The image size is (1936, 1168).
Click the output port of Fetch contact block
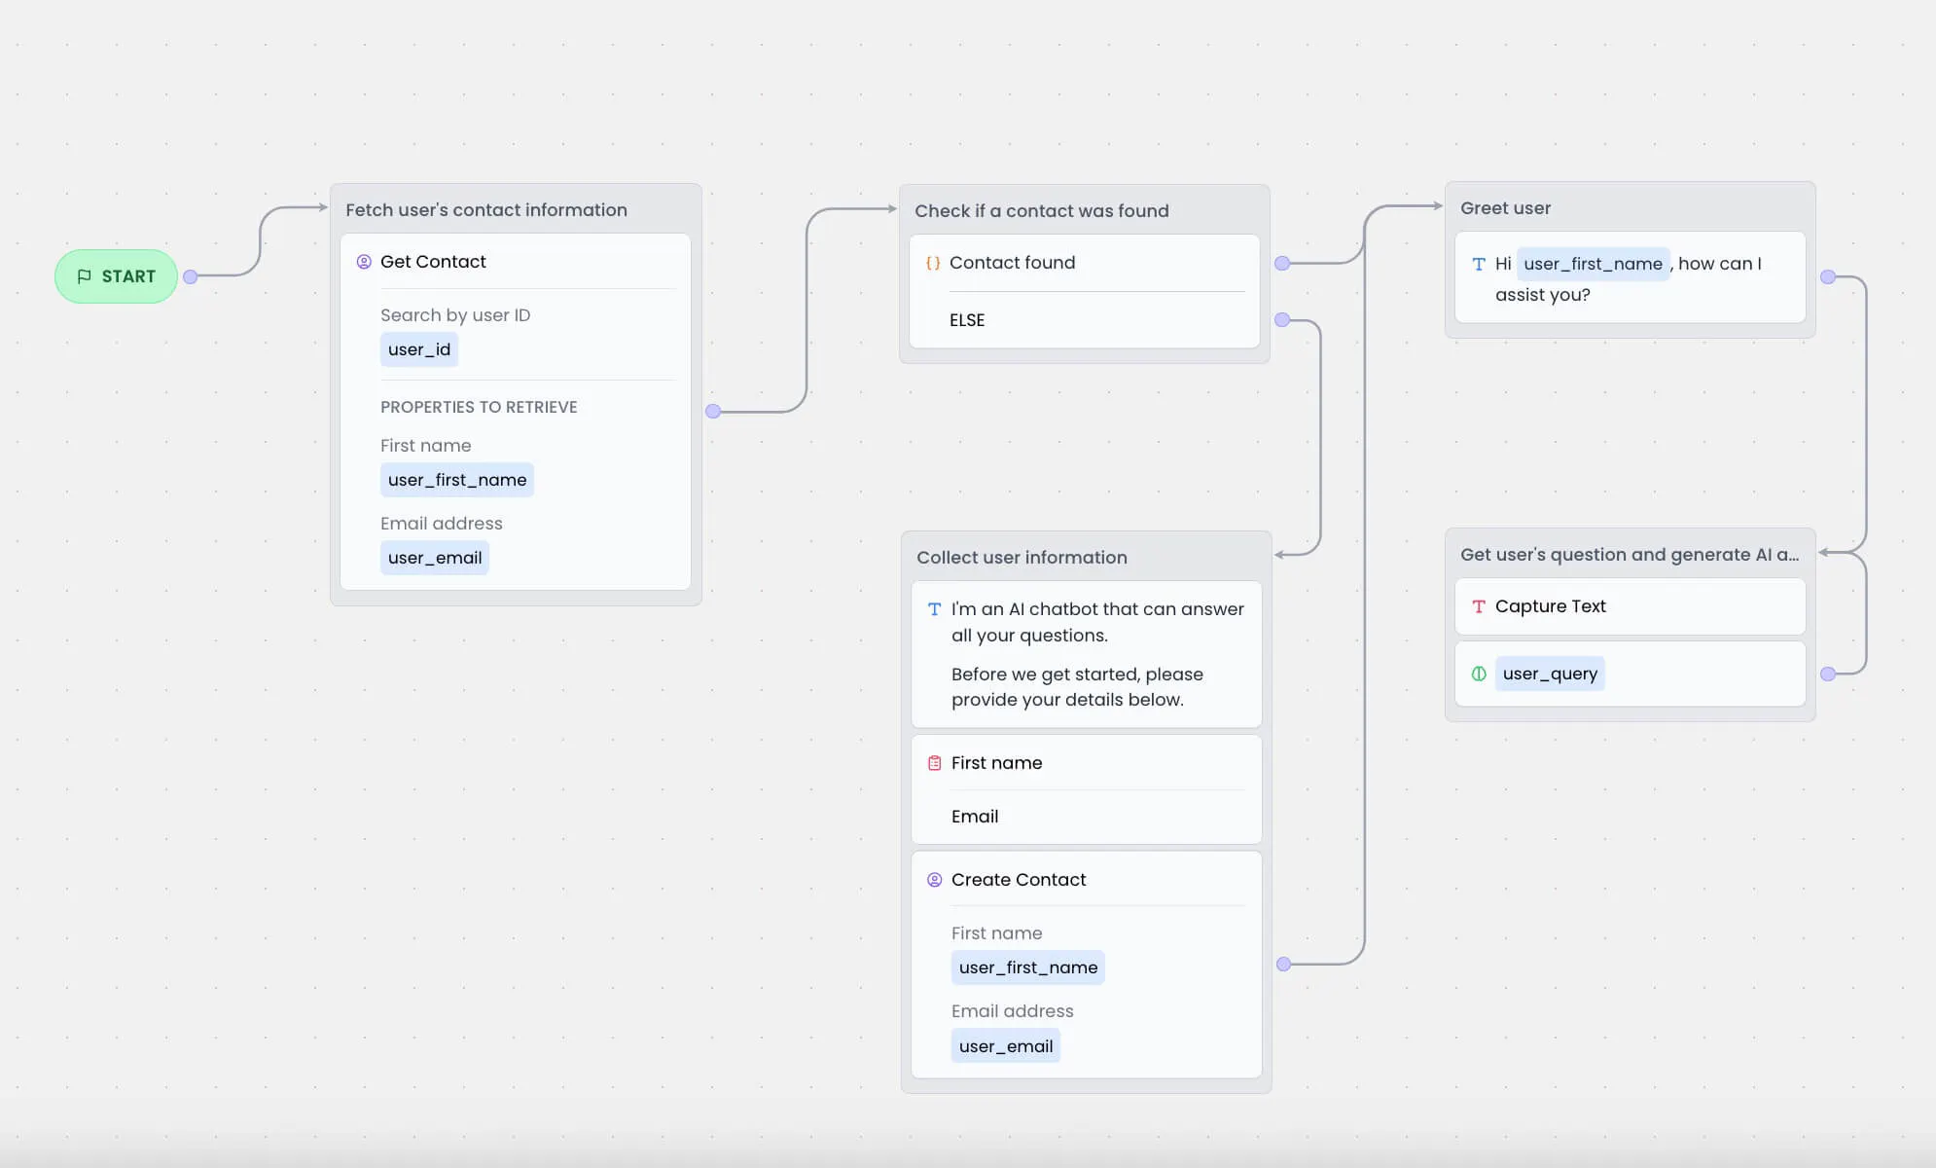pyautogui.click(x=713, y=412)
